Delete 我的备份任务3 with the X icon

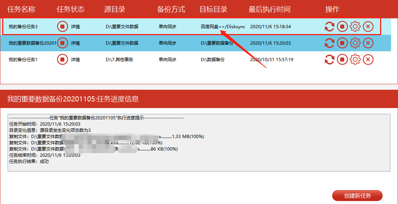[368, 27]
